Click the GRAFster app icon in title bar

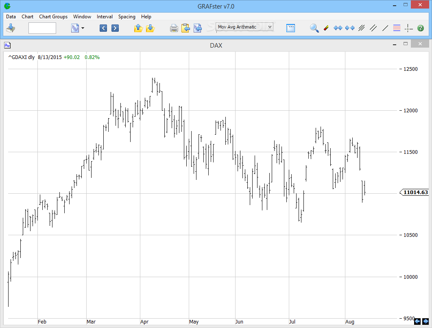(x=7, y=6)
